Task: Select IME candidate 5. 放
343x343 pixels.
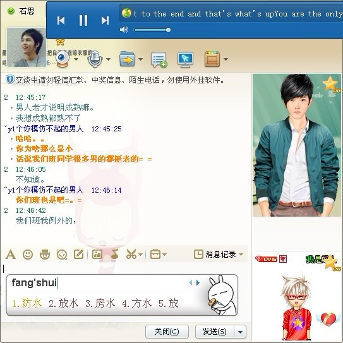Action: coord(169,304)
